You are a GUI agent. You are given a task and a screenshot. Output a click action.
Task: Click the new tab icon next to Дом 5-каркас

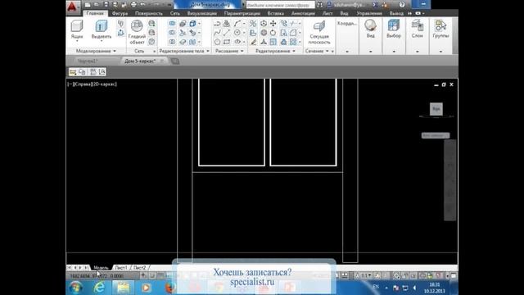(x=174, y=61)
